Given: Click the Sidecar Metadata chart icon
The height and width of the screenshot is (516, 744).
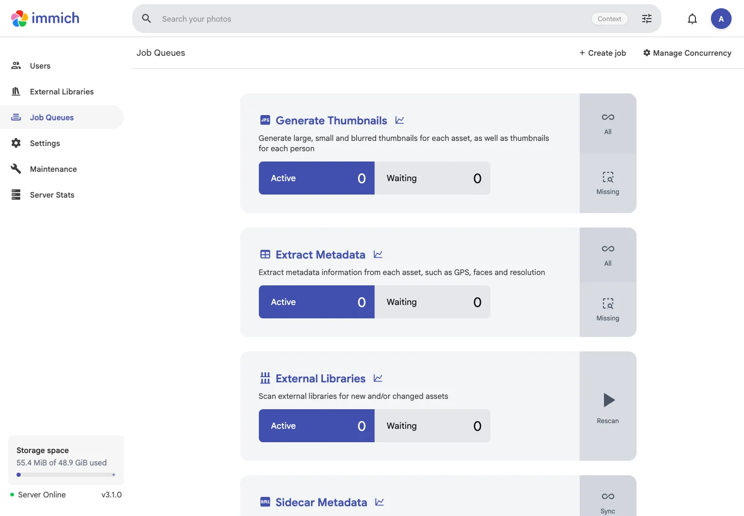Looking at the screenshot, I should (x=380, y=502).
